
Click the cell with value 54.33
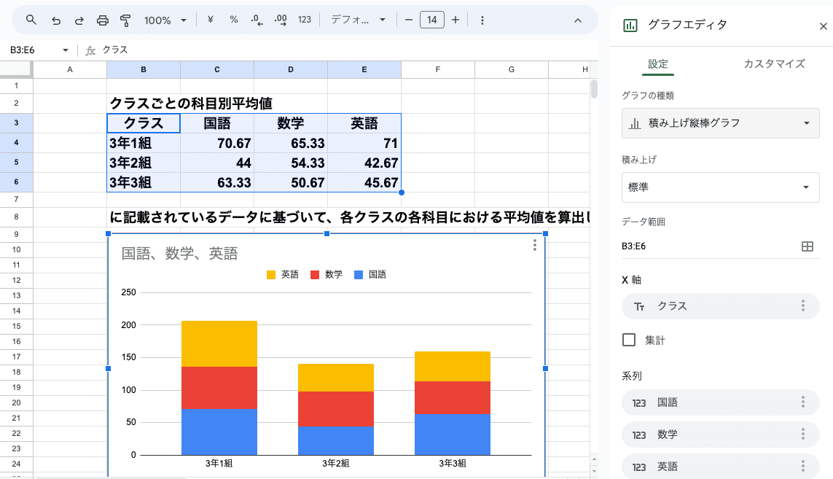pyautogui.click(x=291, y=163)
